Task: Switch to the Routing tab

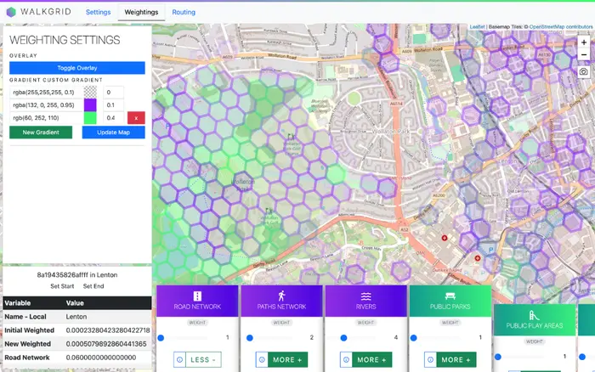Action: click(x=184, y=13)
